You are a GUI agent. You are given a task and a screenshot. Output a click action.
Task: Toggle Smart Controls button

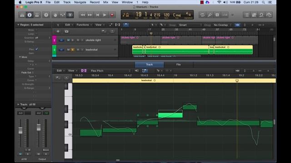55,15
